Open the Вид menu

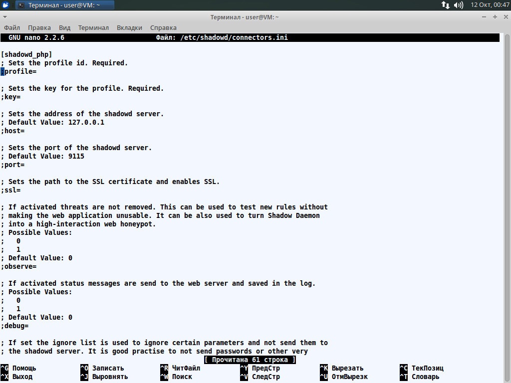(x=64, y=28)
